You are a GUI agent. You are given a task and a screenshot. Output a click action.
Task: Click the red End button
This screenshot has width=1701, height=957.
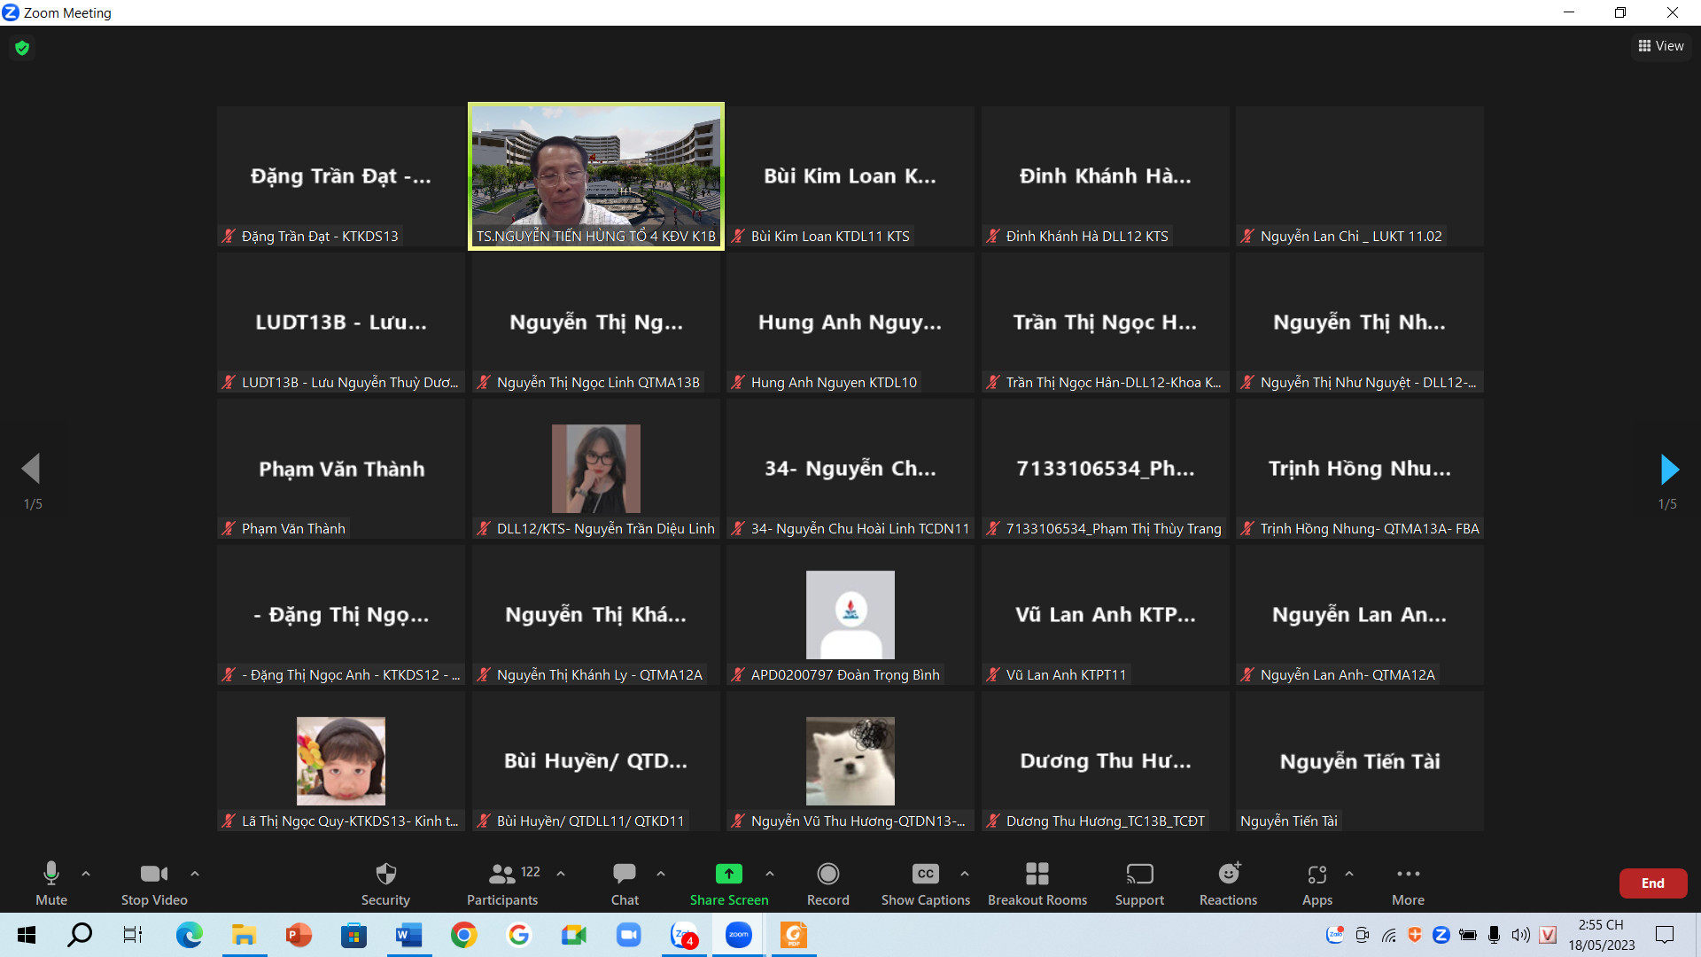pos(1652,883)
